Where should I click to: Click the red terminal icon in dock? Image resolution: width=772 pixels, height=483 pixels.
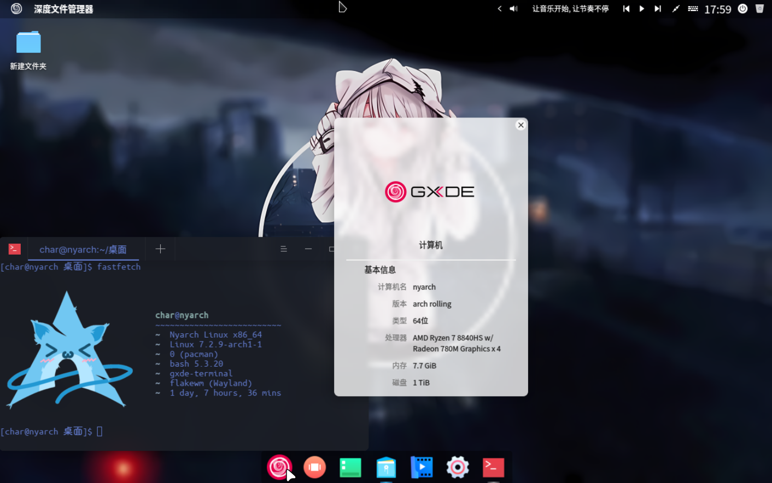(x=493, y=468)
